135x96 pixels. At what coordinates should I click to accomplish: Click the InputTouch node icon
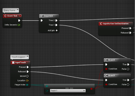pyautogui.click(x=13, y=62)
